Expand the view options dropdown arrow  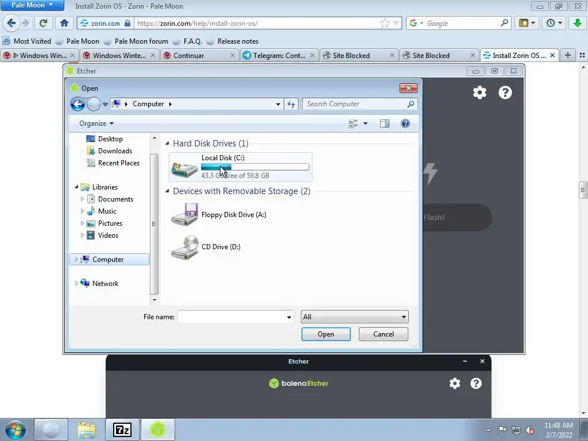tap(365, 123)
